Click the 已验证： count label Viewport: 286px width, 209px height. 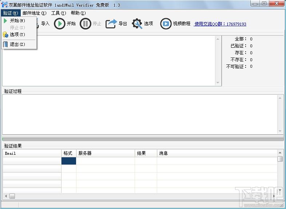click(x=239, y=46)
